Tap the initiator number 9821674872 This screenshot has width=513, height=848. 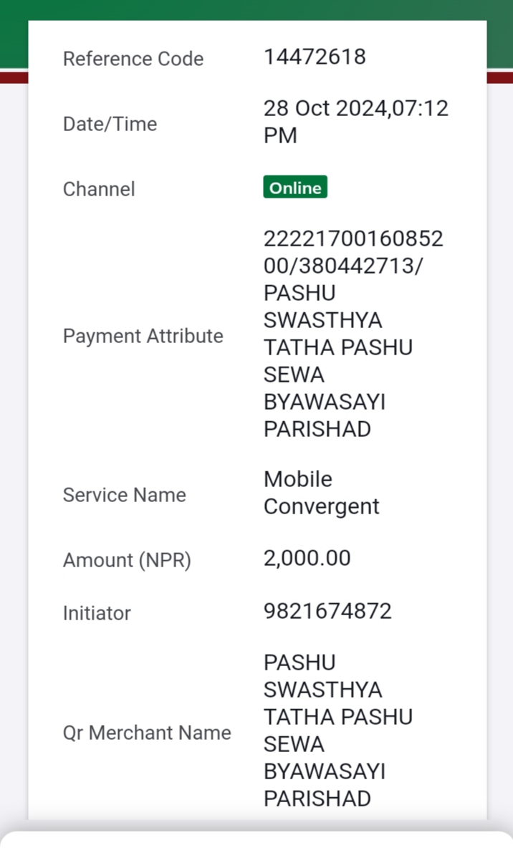coord(327,611)
